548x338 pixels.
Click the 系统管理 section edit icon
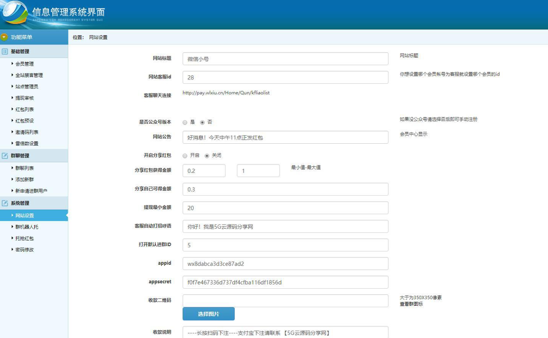5,203
